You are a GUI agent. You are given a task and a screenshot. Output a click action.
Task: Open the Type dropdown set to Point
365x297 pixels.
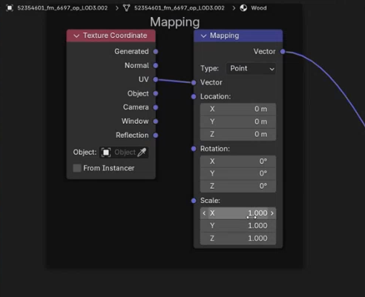[251, 68]
